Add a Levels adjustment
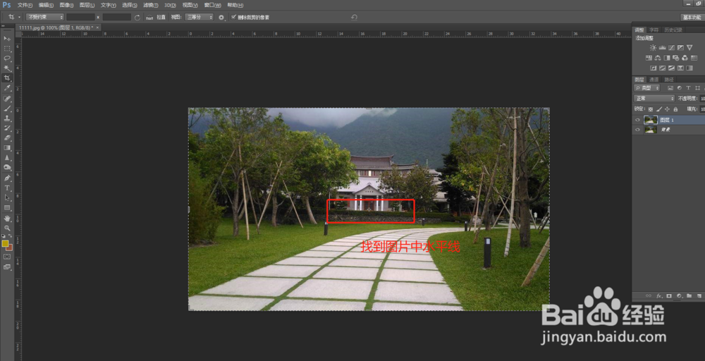The width and height of the screenshot is (705, 361). pos(662,47)
